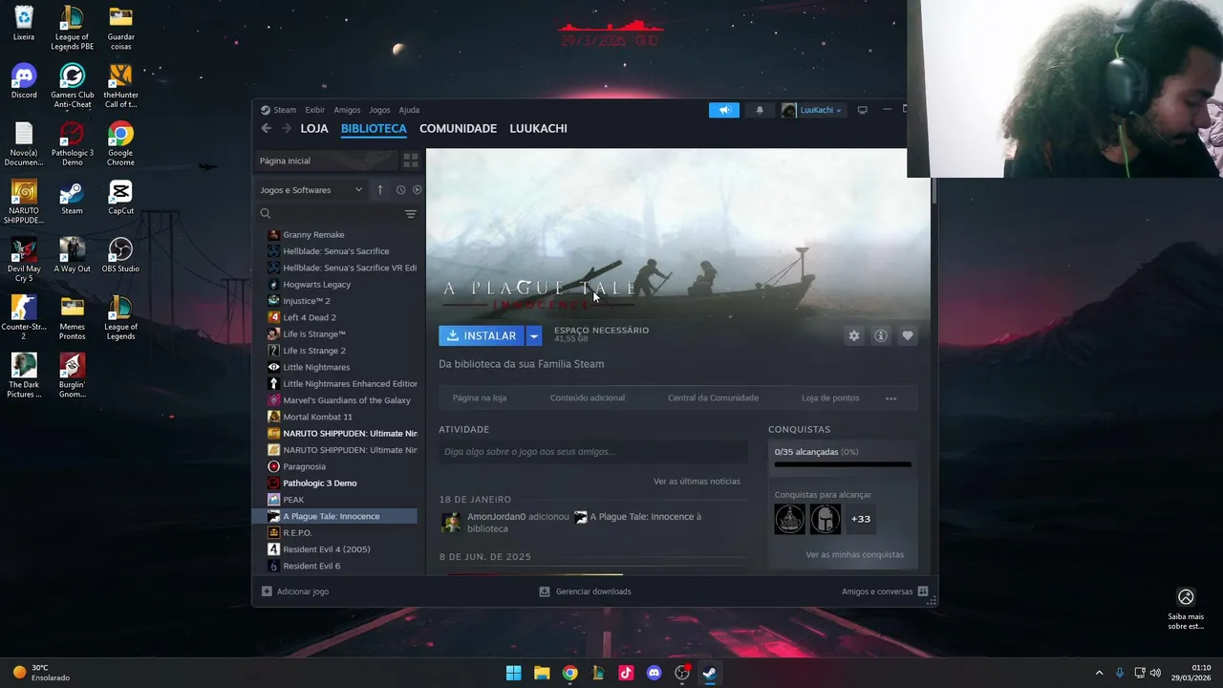Open the Ajuda menu
Viewport: 1223px width, 688px height.
click(409, 110)
